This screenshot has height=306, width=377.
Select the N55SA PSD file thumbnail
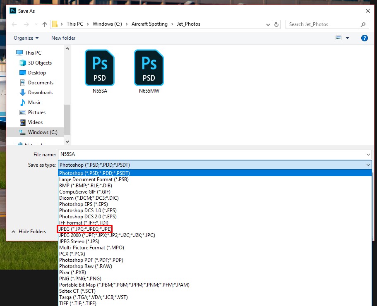(100, 72)
